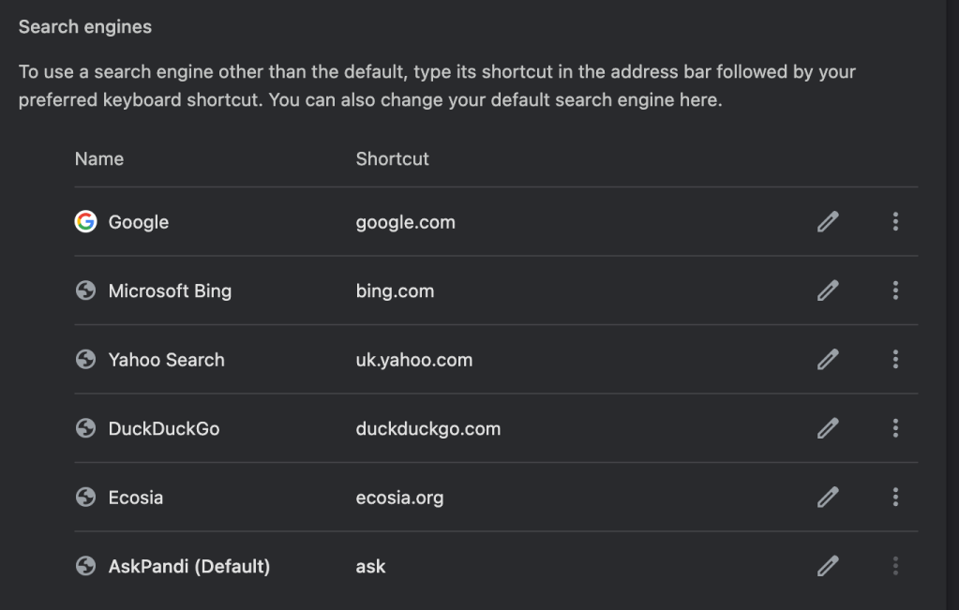Click the Shortcut column header
This screenshot has width=959, height=610.
coord(392,158)
